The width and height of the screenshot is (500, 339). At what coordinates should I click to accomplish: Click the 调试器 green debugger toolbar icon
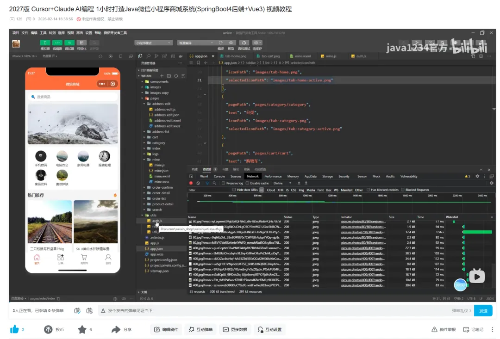pos(69,43)
